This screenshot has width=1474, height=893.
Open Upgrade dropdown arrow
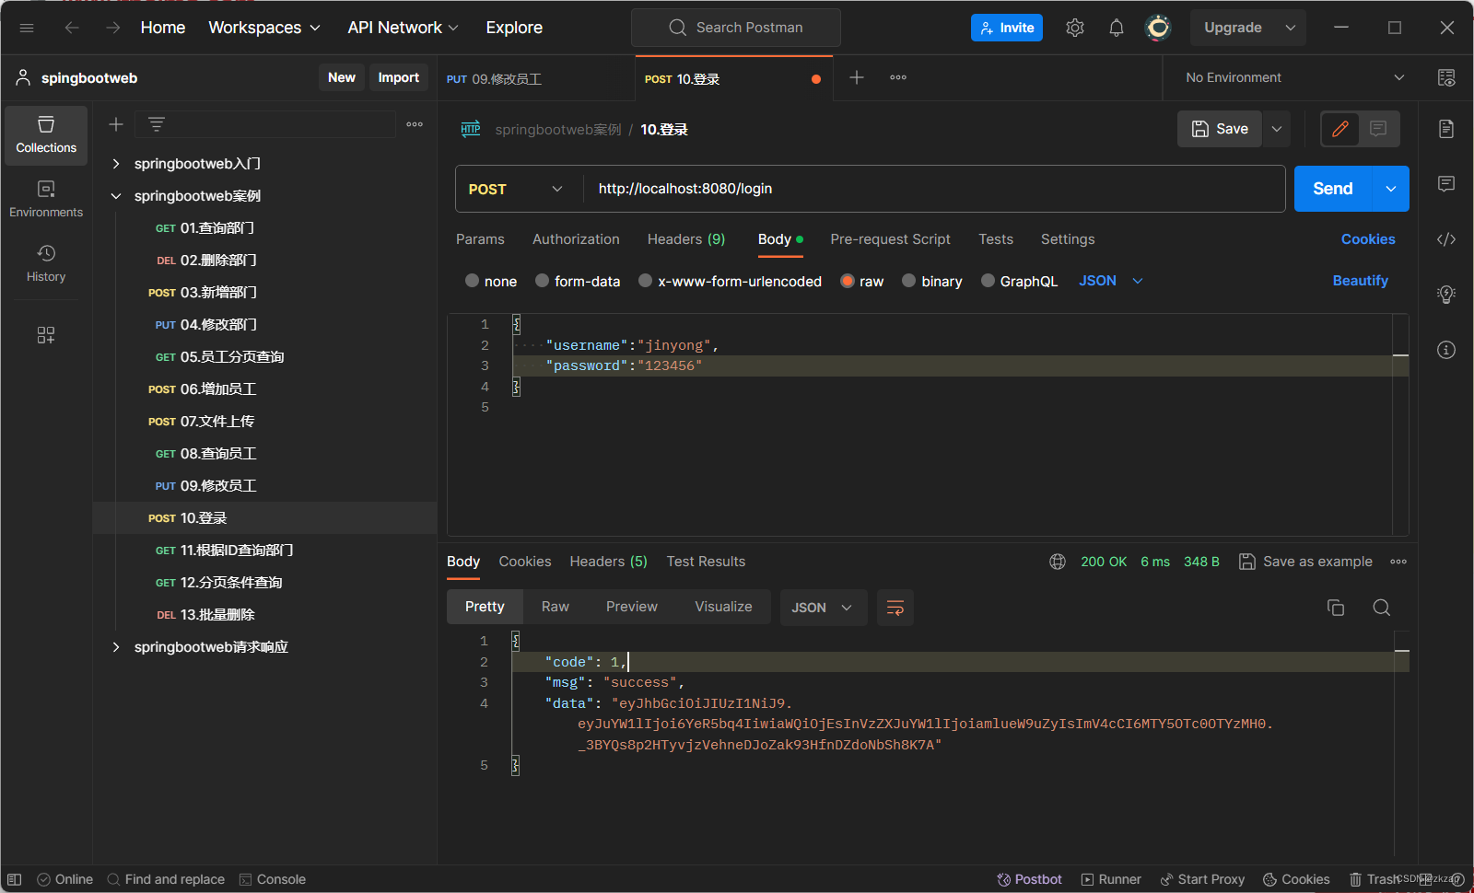click(x=1291, y=28)
